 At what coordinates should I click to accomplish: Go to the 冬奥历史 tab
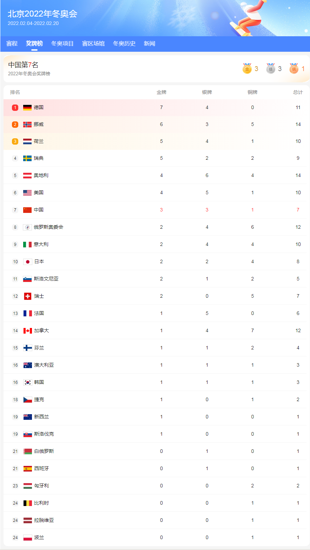124,44
